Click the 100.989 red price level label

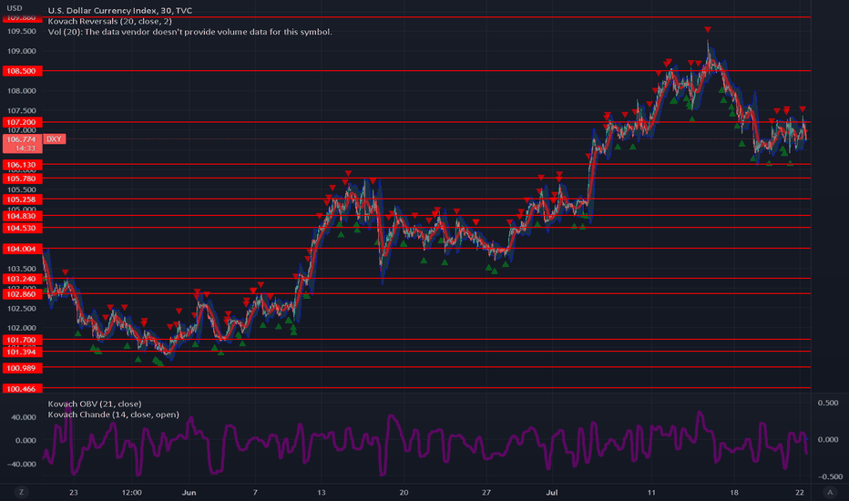pos(22,368)
